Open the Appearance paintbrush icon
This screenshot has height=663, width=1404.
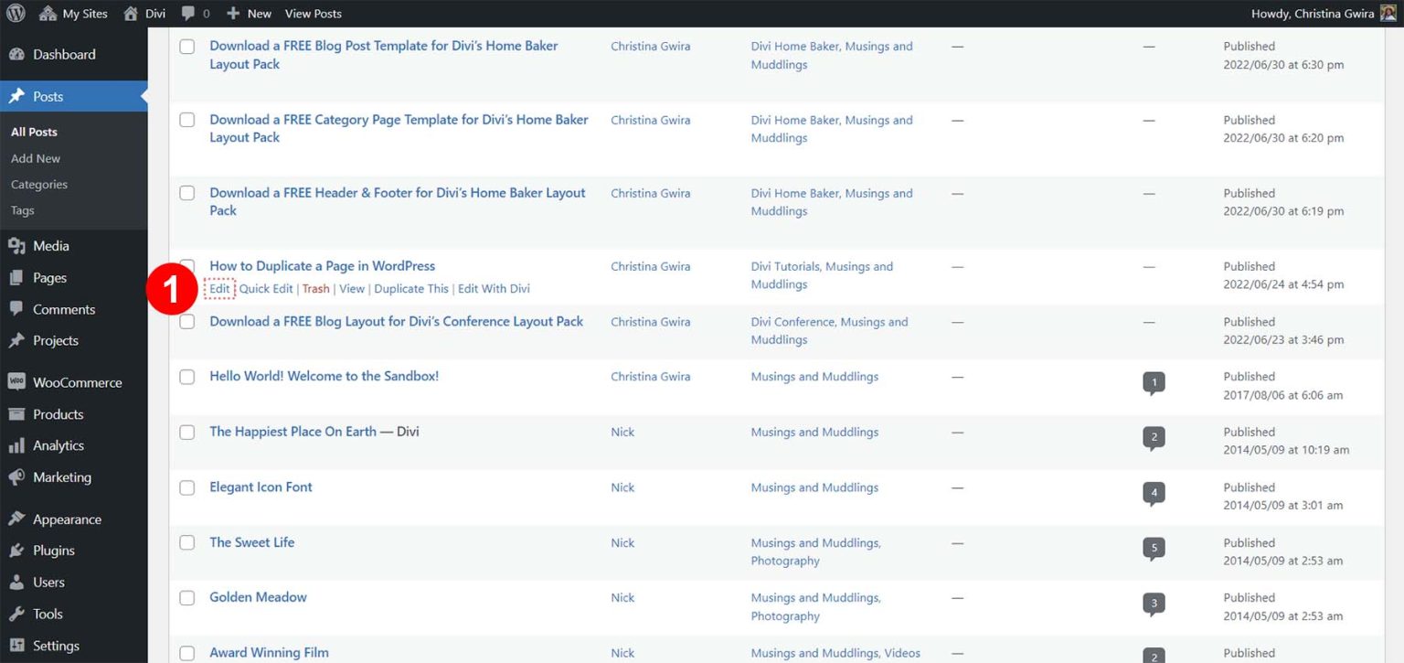click(20, 519)
